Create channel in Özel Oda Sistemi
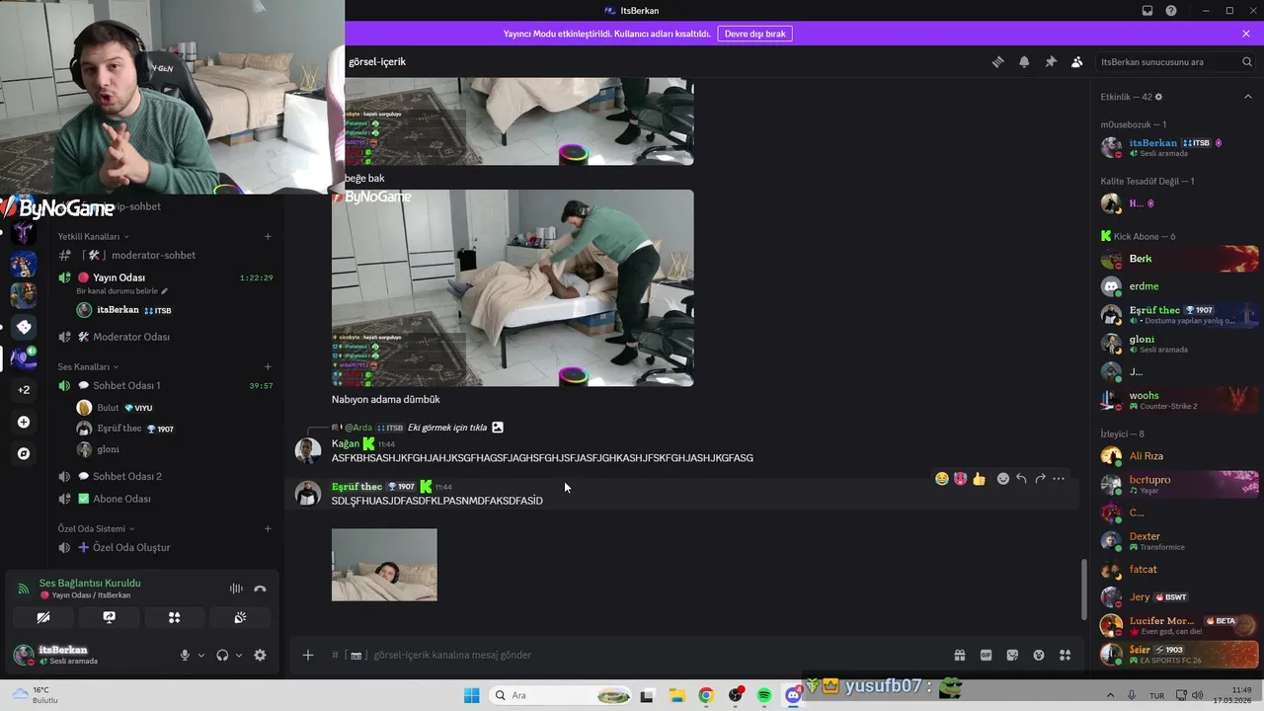Image resolution: width=1264 pixels, height=711 pixels. (268, 528)
